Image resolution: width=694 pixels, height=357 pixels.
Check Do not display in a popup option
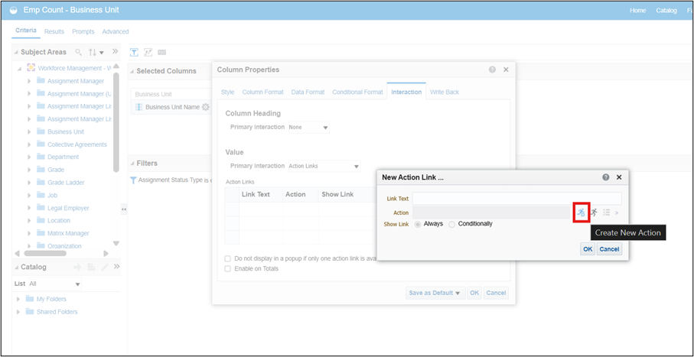228,258
